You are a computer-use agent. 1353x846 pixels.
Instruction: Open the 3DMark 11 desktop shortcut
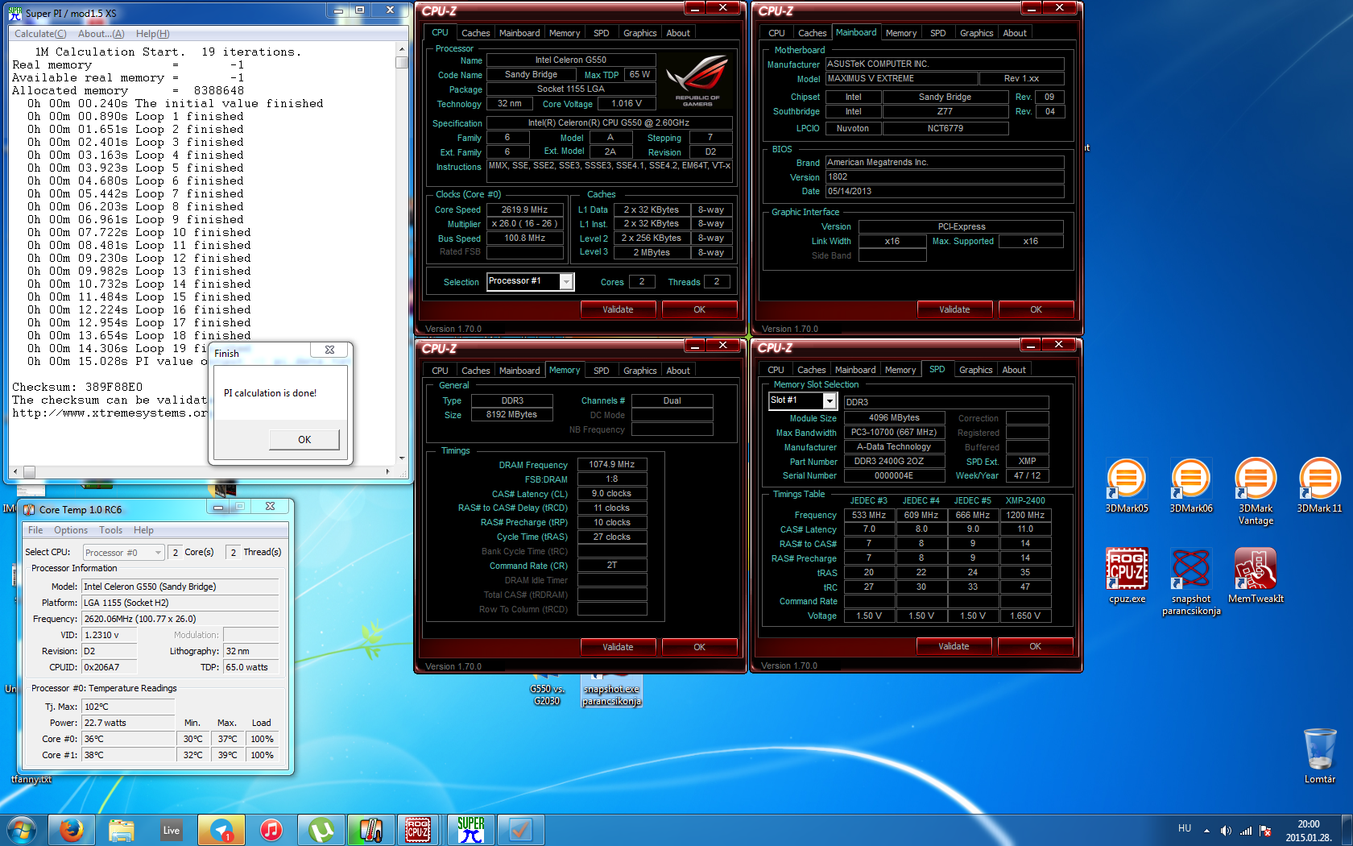coord(1319,485)
